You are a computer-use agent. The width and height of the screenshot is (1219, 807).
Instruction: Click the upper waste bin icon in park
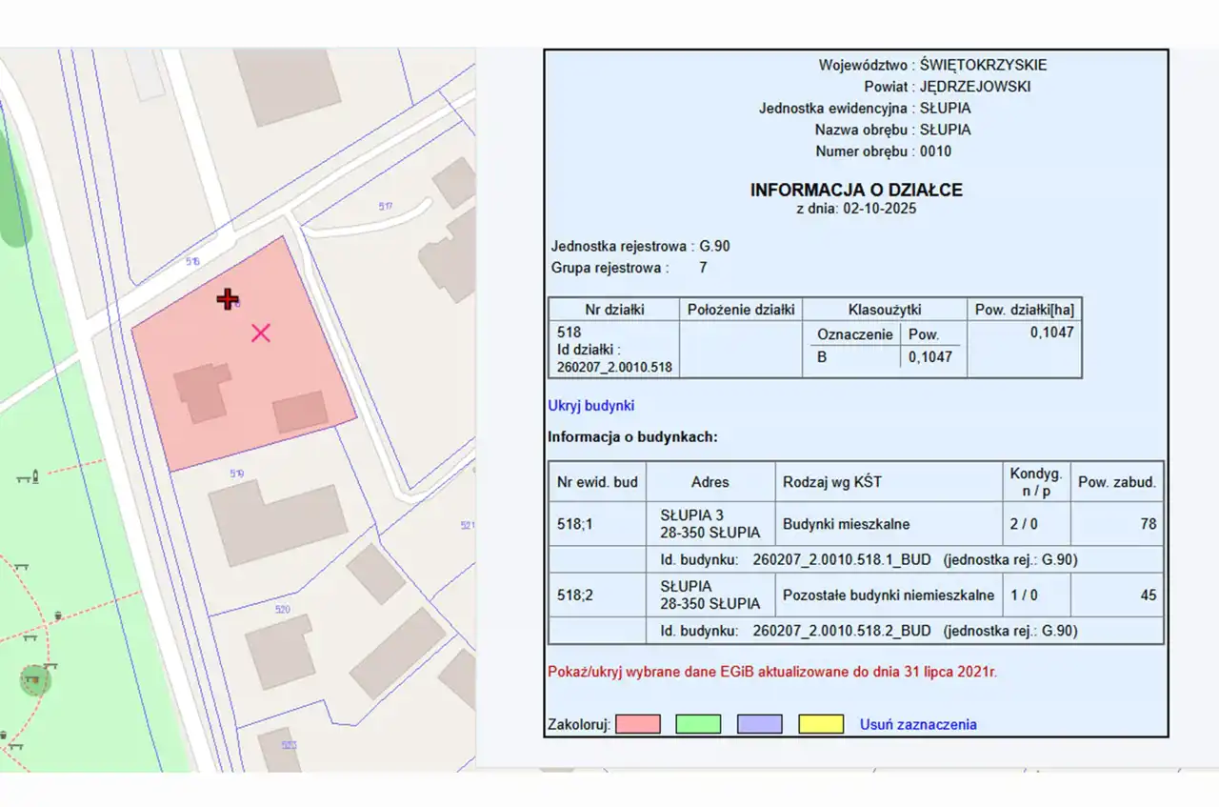pyautogui.click(x=59, y=615)
